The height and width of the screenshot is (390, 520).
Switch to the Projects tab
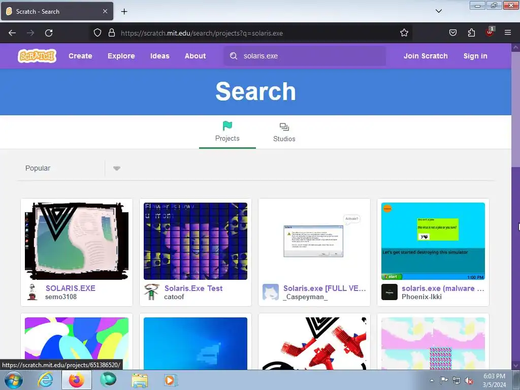[x=227, y=134]
